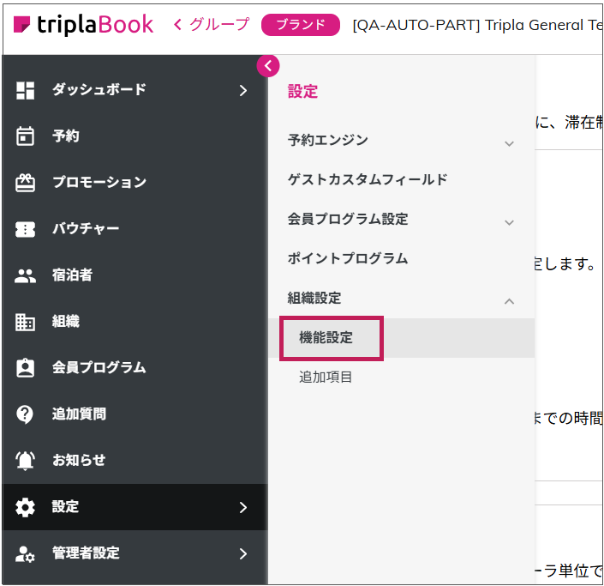Expand the 予約エンジン submenu chevron
The width and height of the screenshot is (604, 586).
coord(509,143)
